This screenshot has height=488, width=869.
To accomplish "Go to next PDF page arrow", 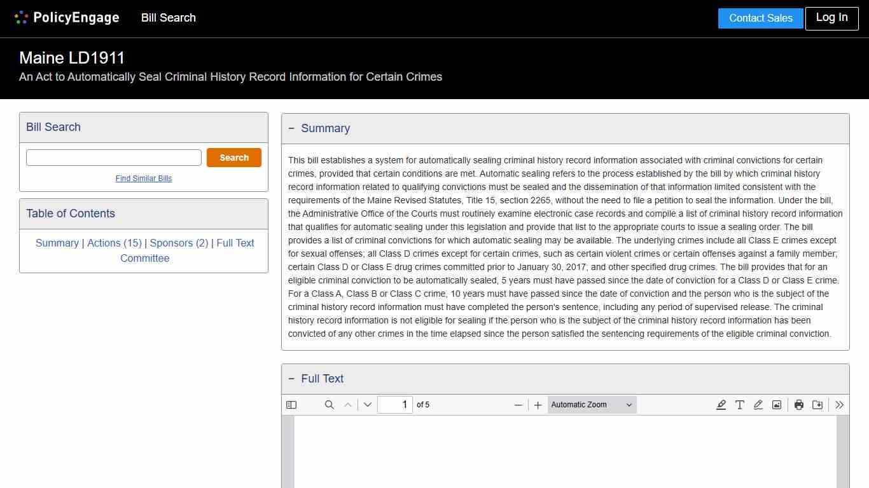I will click(368, 405).
